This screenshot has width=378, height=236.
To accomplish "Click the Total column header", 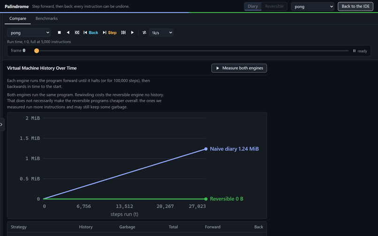I will pyautogui.click(x=174, y=227).
